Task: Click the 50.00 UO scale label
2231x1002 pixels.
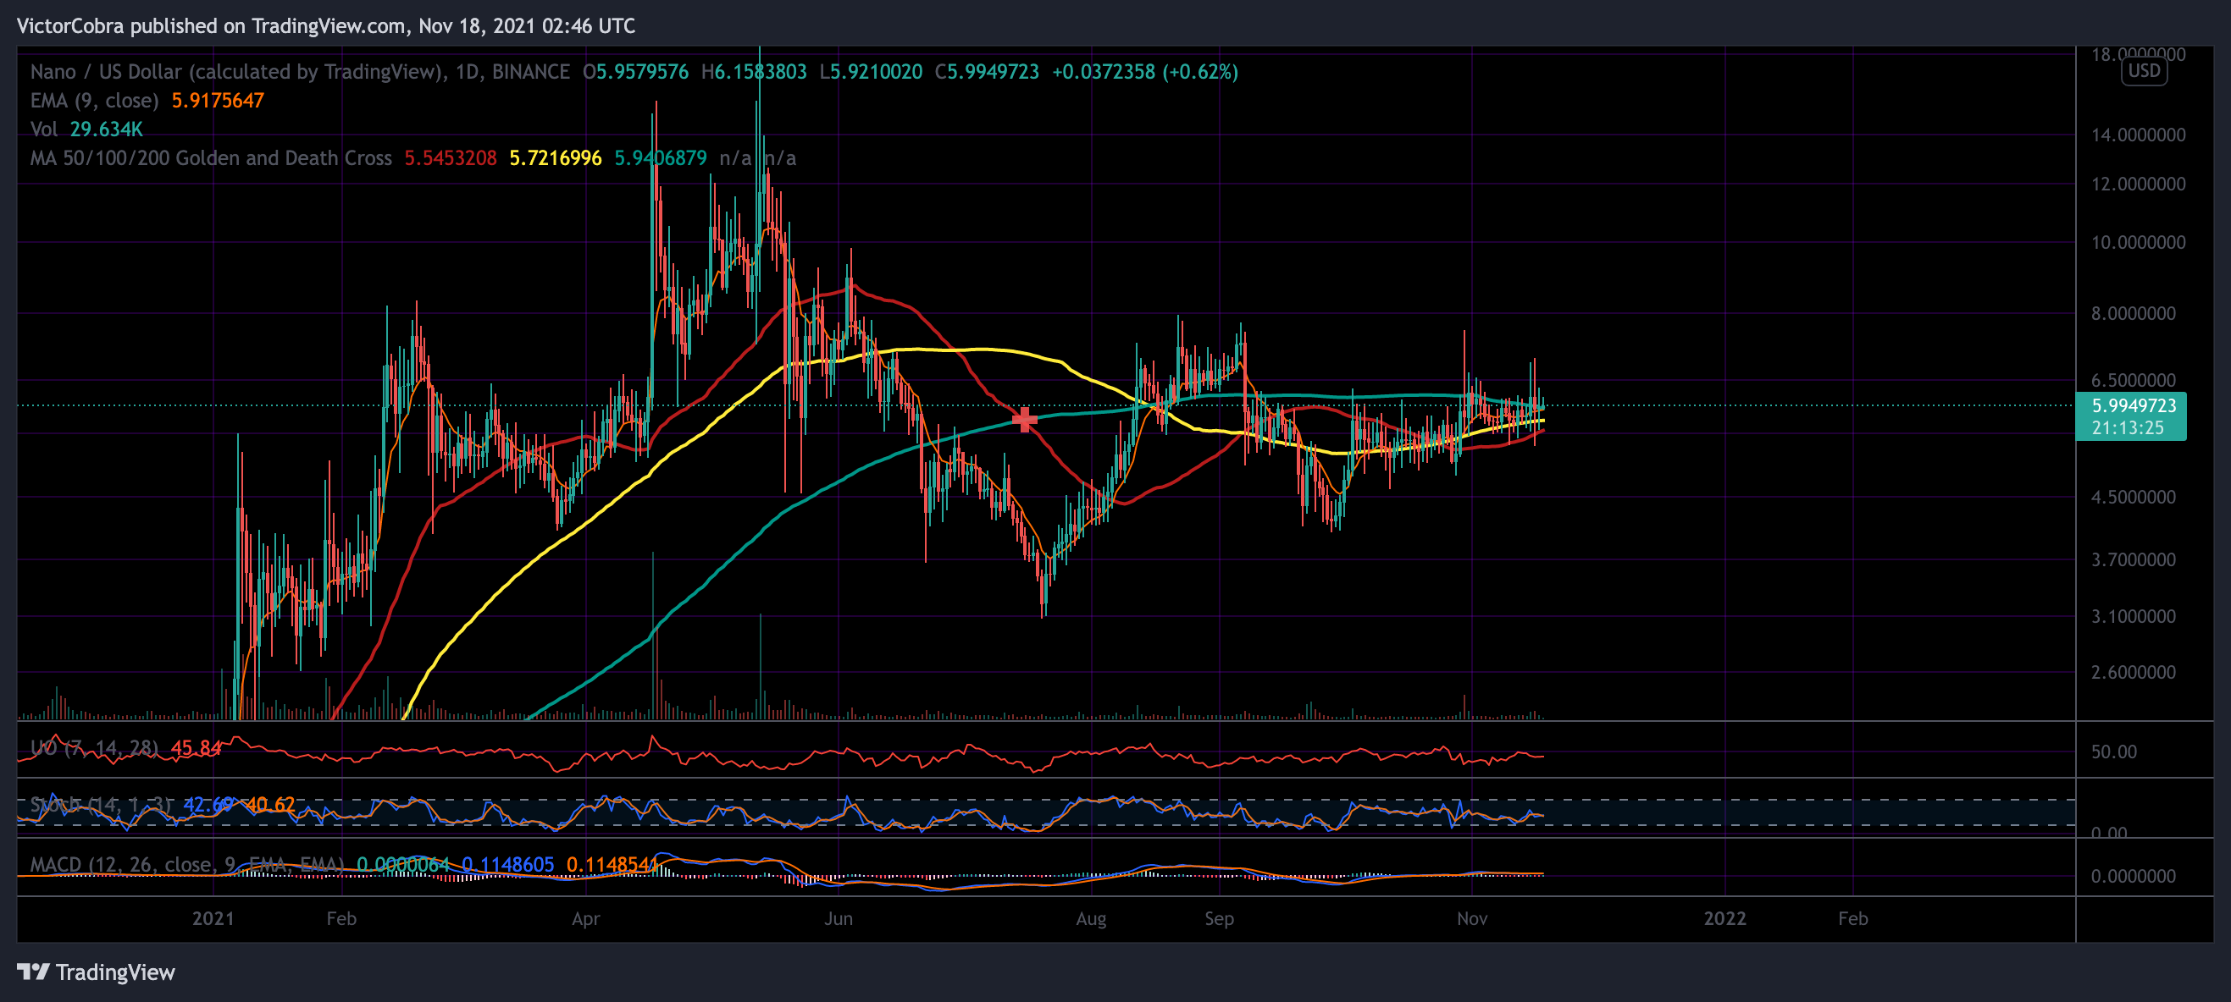Action: [x=2113, y=751]
